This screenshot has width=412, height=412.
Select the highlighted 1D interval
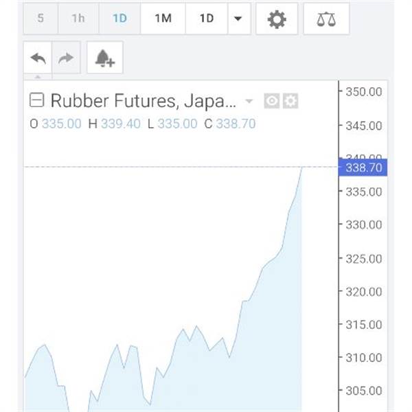click(119, 19)
